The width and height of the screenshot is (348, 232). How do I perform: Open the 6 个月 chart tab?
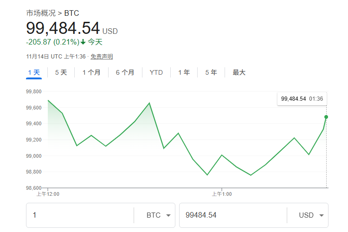tap(125, 72)
